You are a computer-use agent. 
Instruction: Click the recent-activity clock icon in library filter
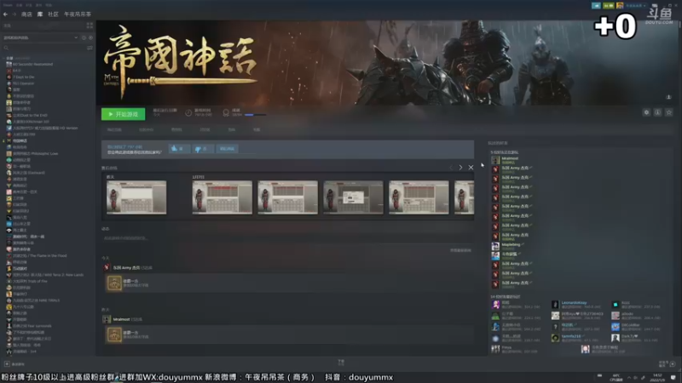coord(84,37)
